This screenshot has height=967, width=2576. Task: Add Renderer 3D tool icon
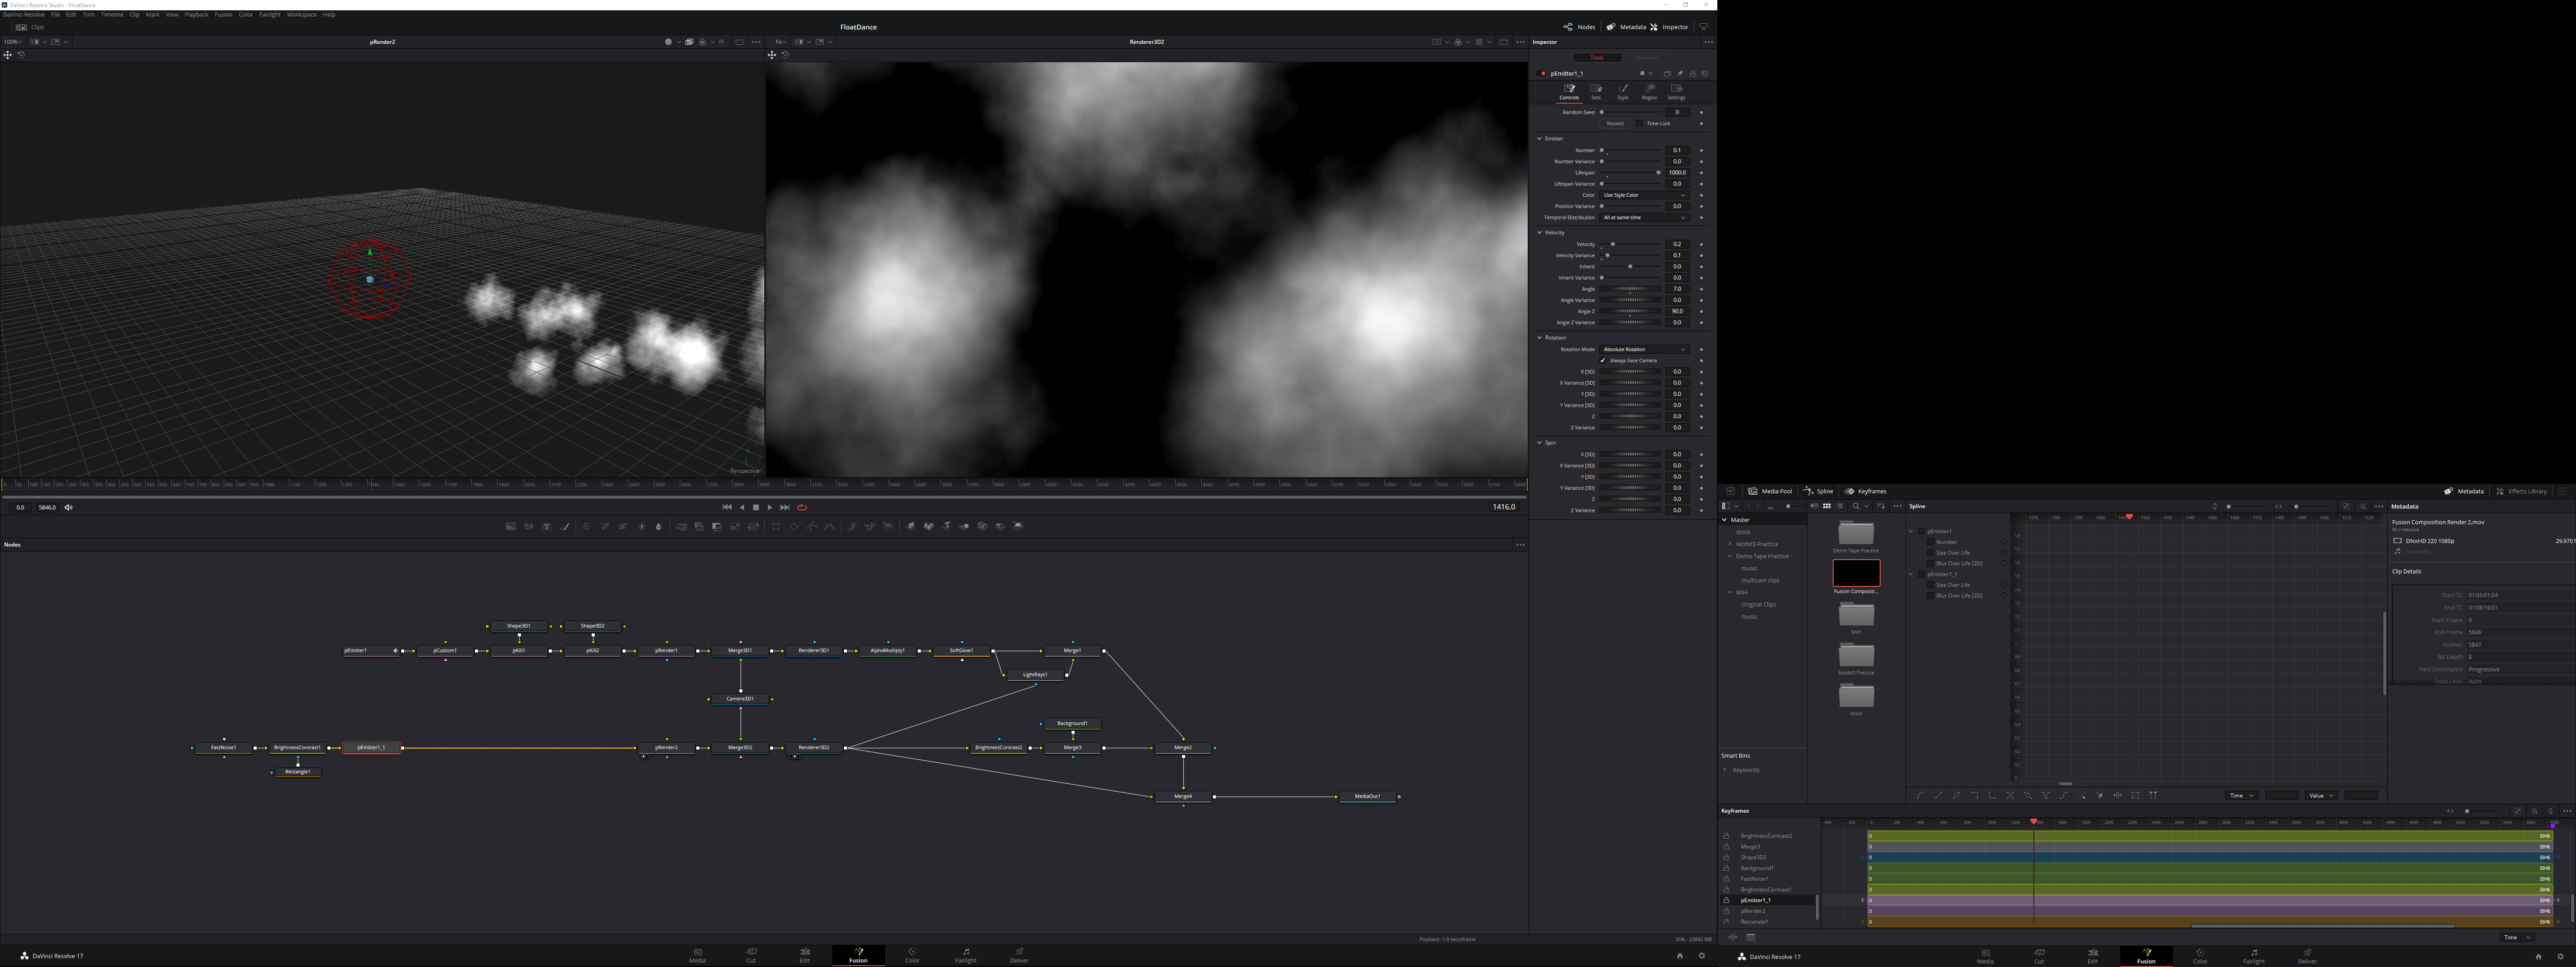1018,526
